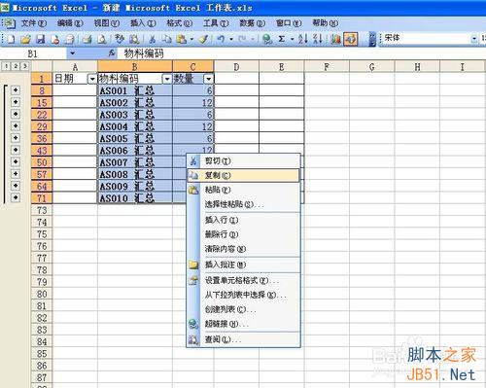
Task: Choose 删除行 in the context menu
Action: pyautogui.click(x=243, y=234)
